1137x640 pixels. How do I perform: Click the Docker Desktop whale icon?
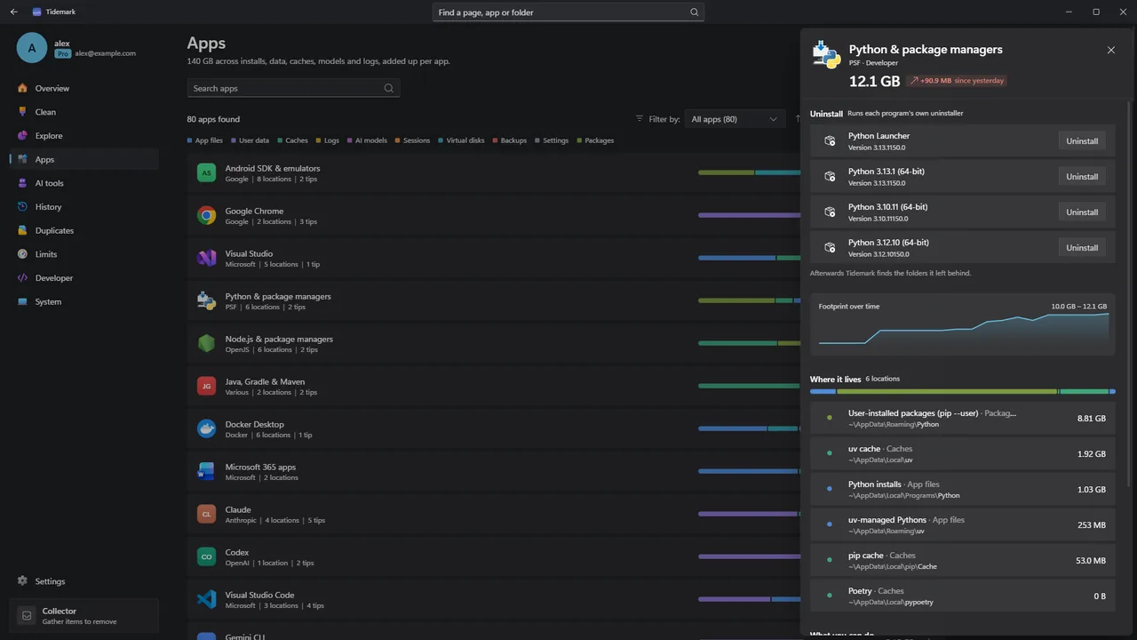click(x=206, y=429)
